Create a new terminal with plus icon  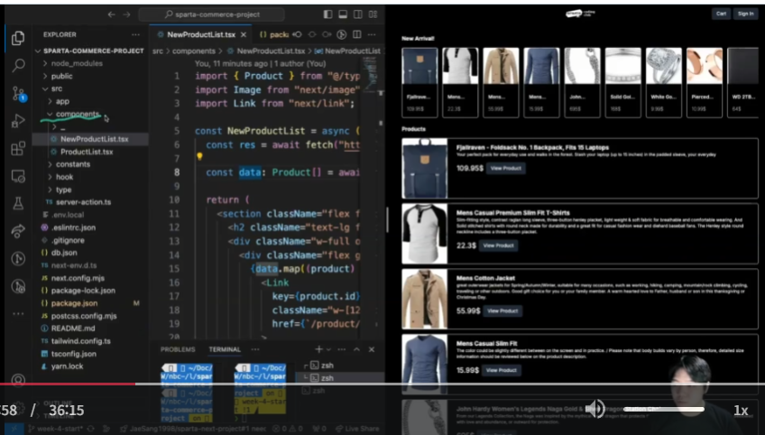coord(318,349)
